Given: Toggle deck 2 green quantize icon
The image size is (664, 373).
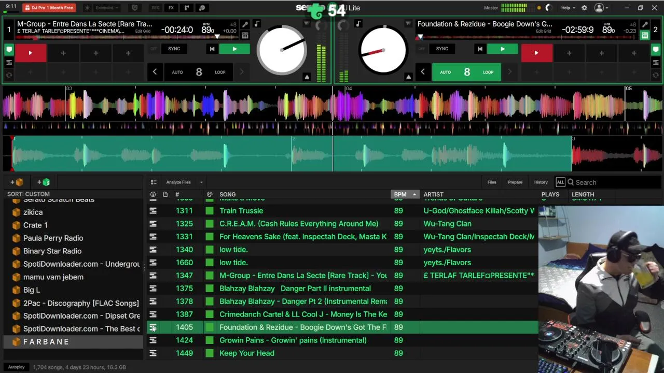Looking at the screenshot, I should tap(644, 36).
